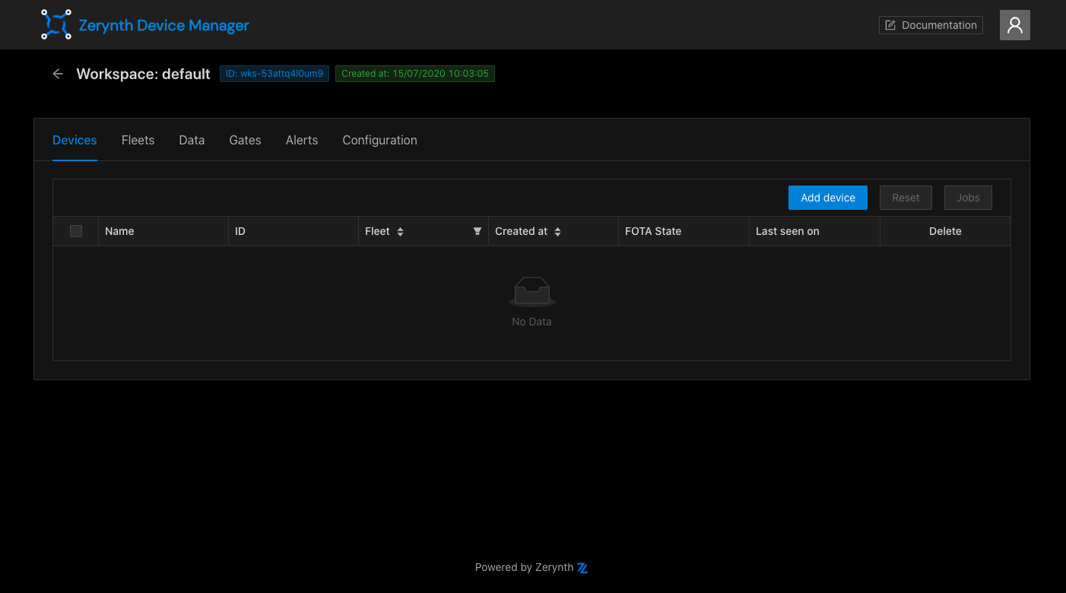This screenshot has width=1066, height=593.
Task: Click the Add device button
Action: coord(828,198)
